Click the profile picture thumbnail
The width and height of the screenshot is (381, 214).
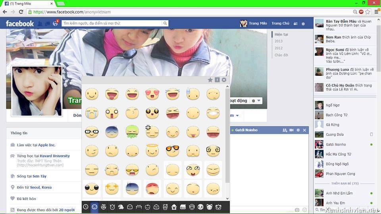coord(37,91)
